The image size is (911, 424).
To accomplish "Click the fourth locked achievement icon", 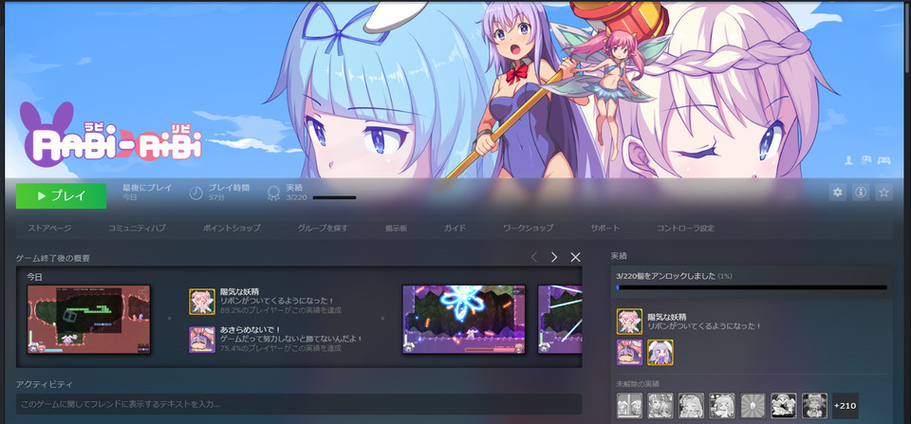I will (x=721, y=406).
